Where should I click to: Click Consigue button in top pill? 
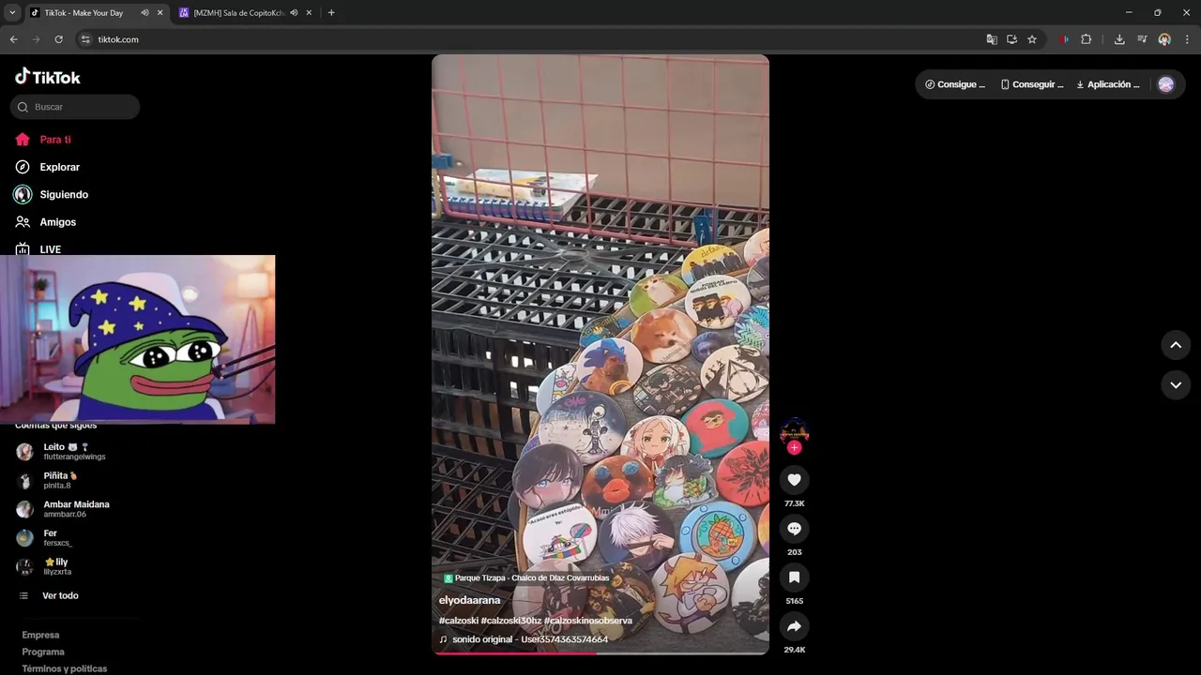[955, 84]
